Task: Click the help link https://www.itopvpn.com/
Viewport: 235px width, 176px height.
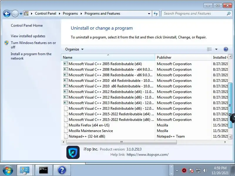Action: tap(147, 155)
